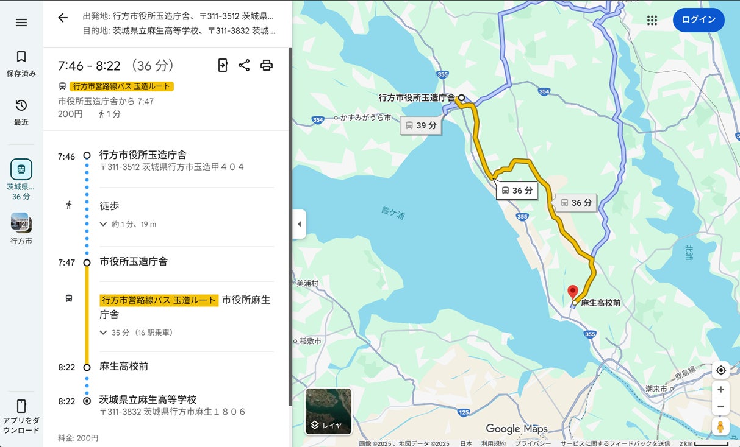The image size is (740, 447).
Task: Share this route with share icon
Action: click(x=244, y=65)
